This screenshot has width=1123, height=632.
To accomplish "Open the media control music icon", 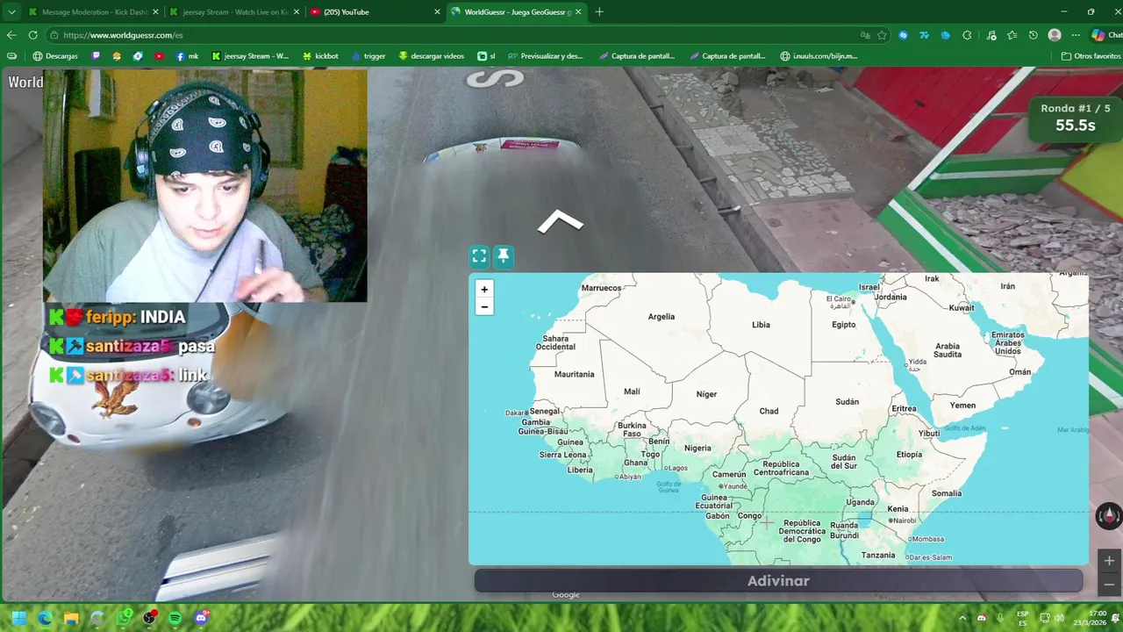I will (991, 35).
